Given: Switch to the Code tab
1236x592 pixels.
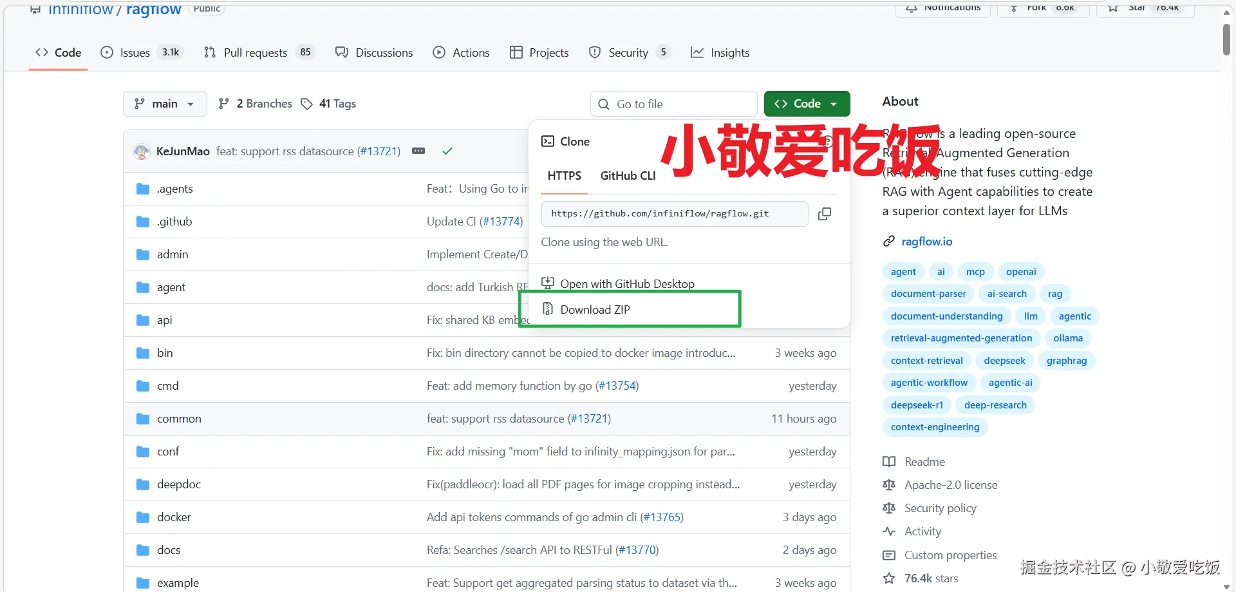Looking at the screenshot, I should [x=58, y=53].
